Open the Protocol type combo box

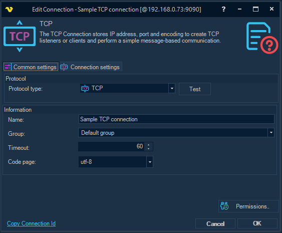tap(128, 88)
